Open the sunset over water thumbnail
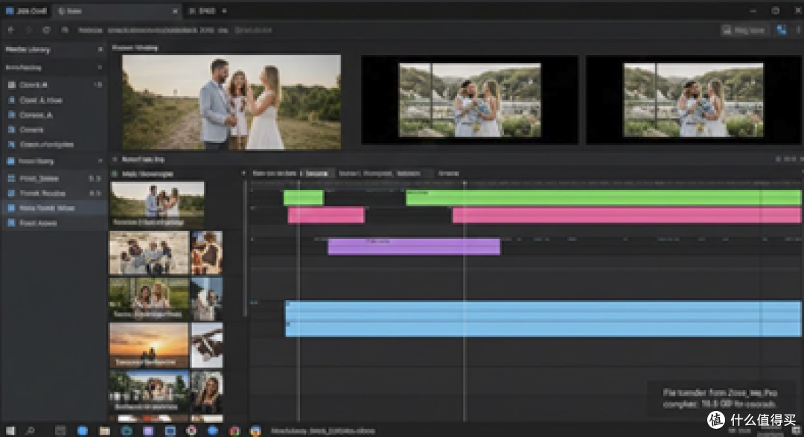This screenshot has width=804, height=437. pyautogui.click(x=149, y=345)
